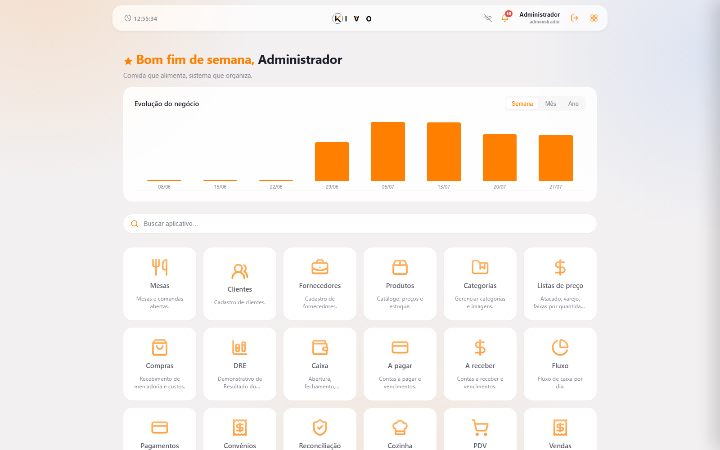
Task: Click "Fluxo de caixa por dia." text
Action: (x=560, y=382)
